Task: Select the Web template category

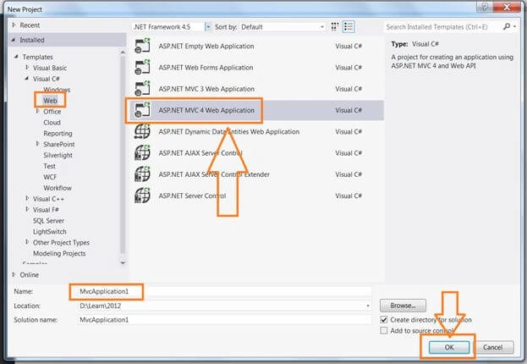Action: [x=50, y=100]
